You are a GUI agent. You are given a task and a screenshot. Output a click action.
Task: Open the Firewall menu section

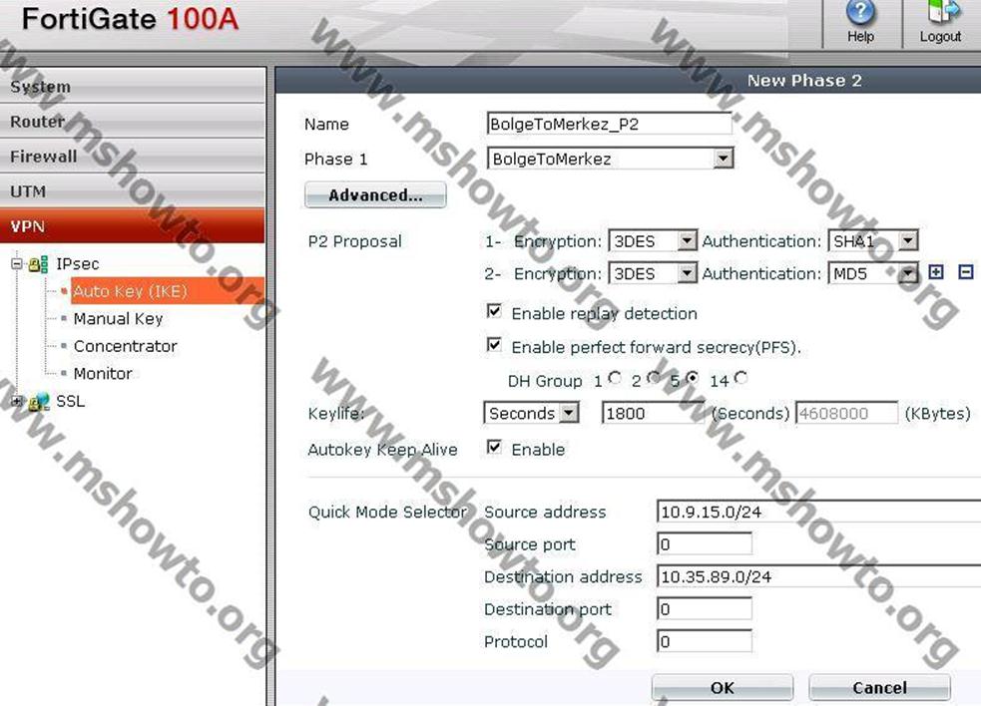[133, 157]
